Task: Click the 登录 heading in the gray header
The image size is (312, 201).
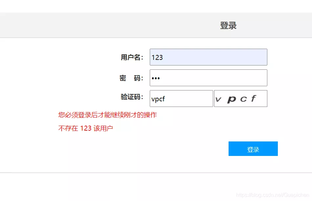Action: pos(228,26)
